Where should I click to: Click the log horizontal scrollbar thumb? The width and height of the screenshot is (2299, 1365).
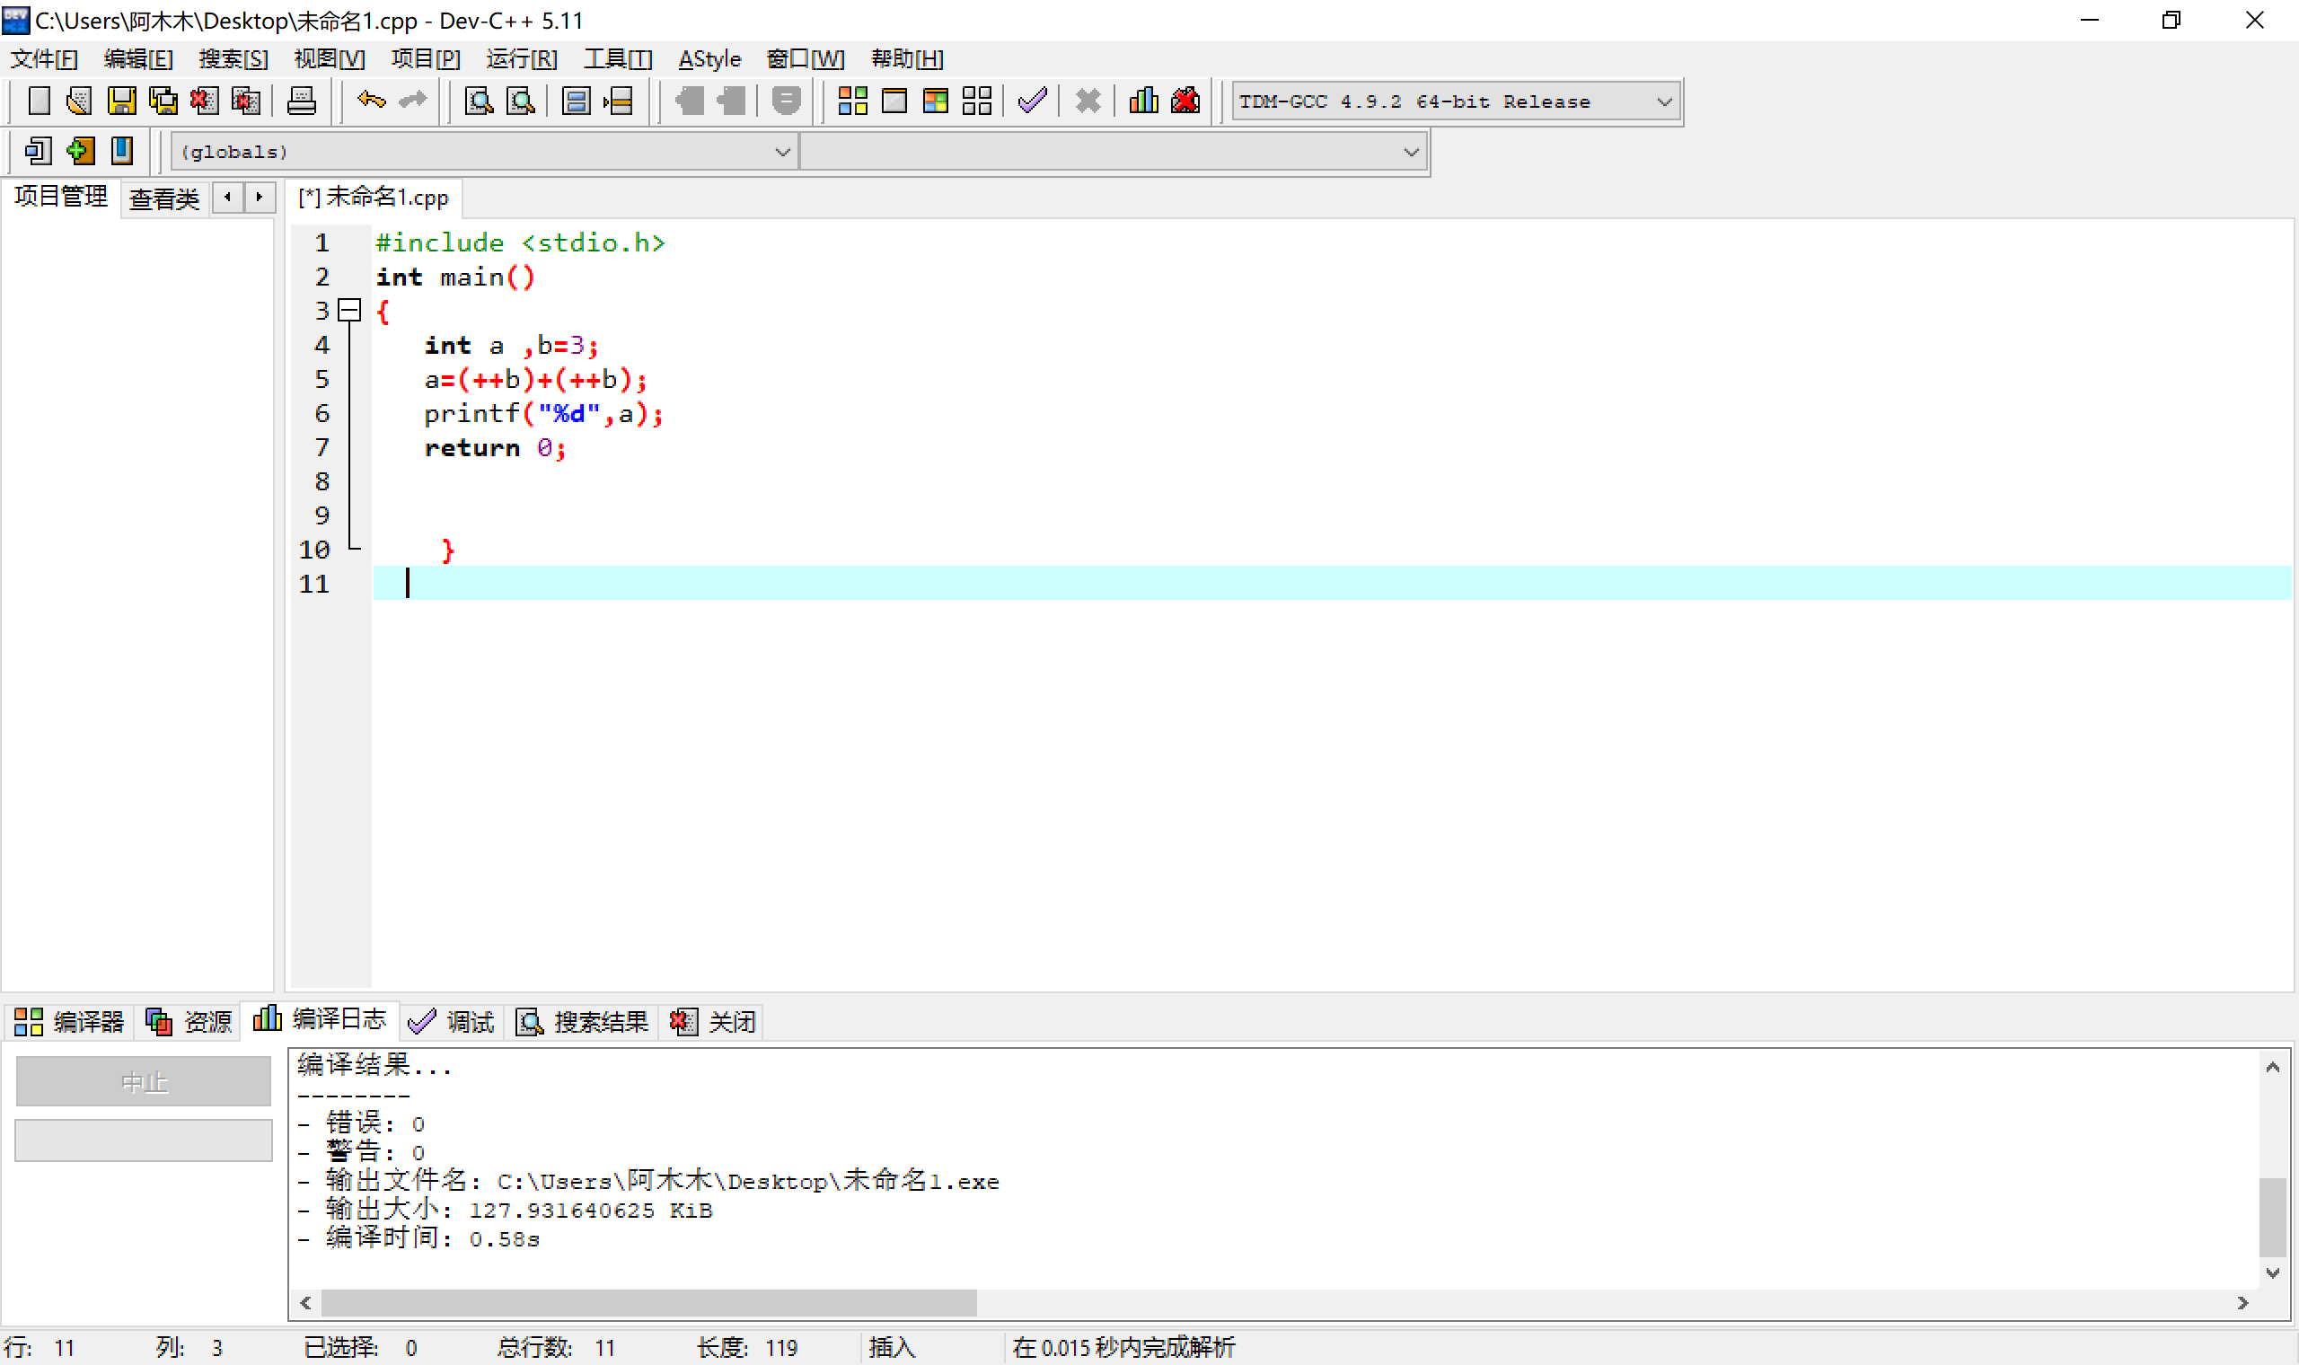point(649,1302)
